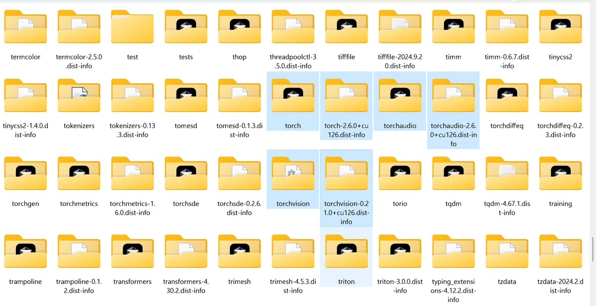Select the tifffile folder icon

click(x=347, y=27)
